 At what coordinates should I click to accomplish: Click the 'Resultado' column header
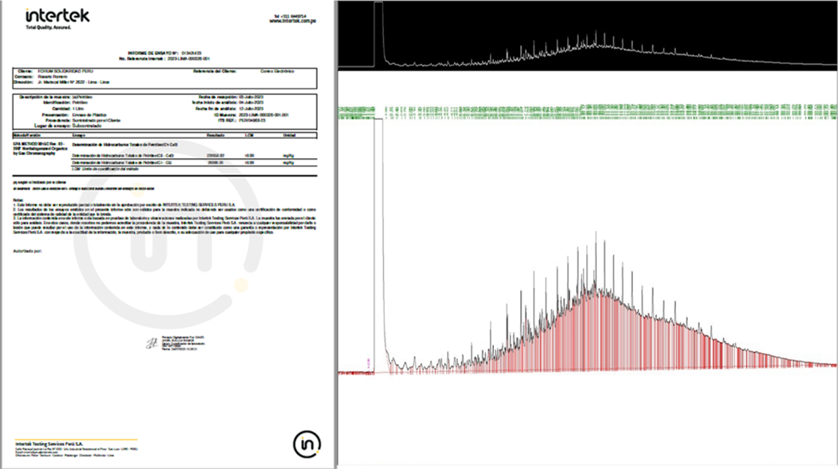coord(215,135)
